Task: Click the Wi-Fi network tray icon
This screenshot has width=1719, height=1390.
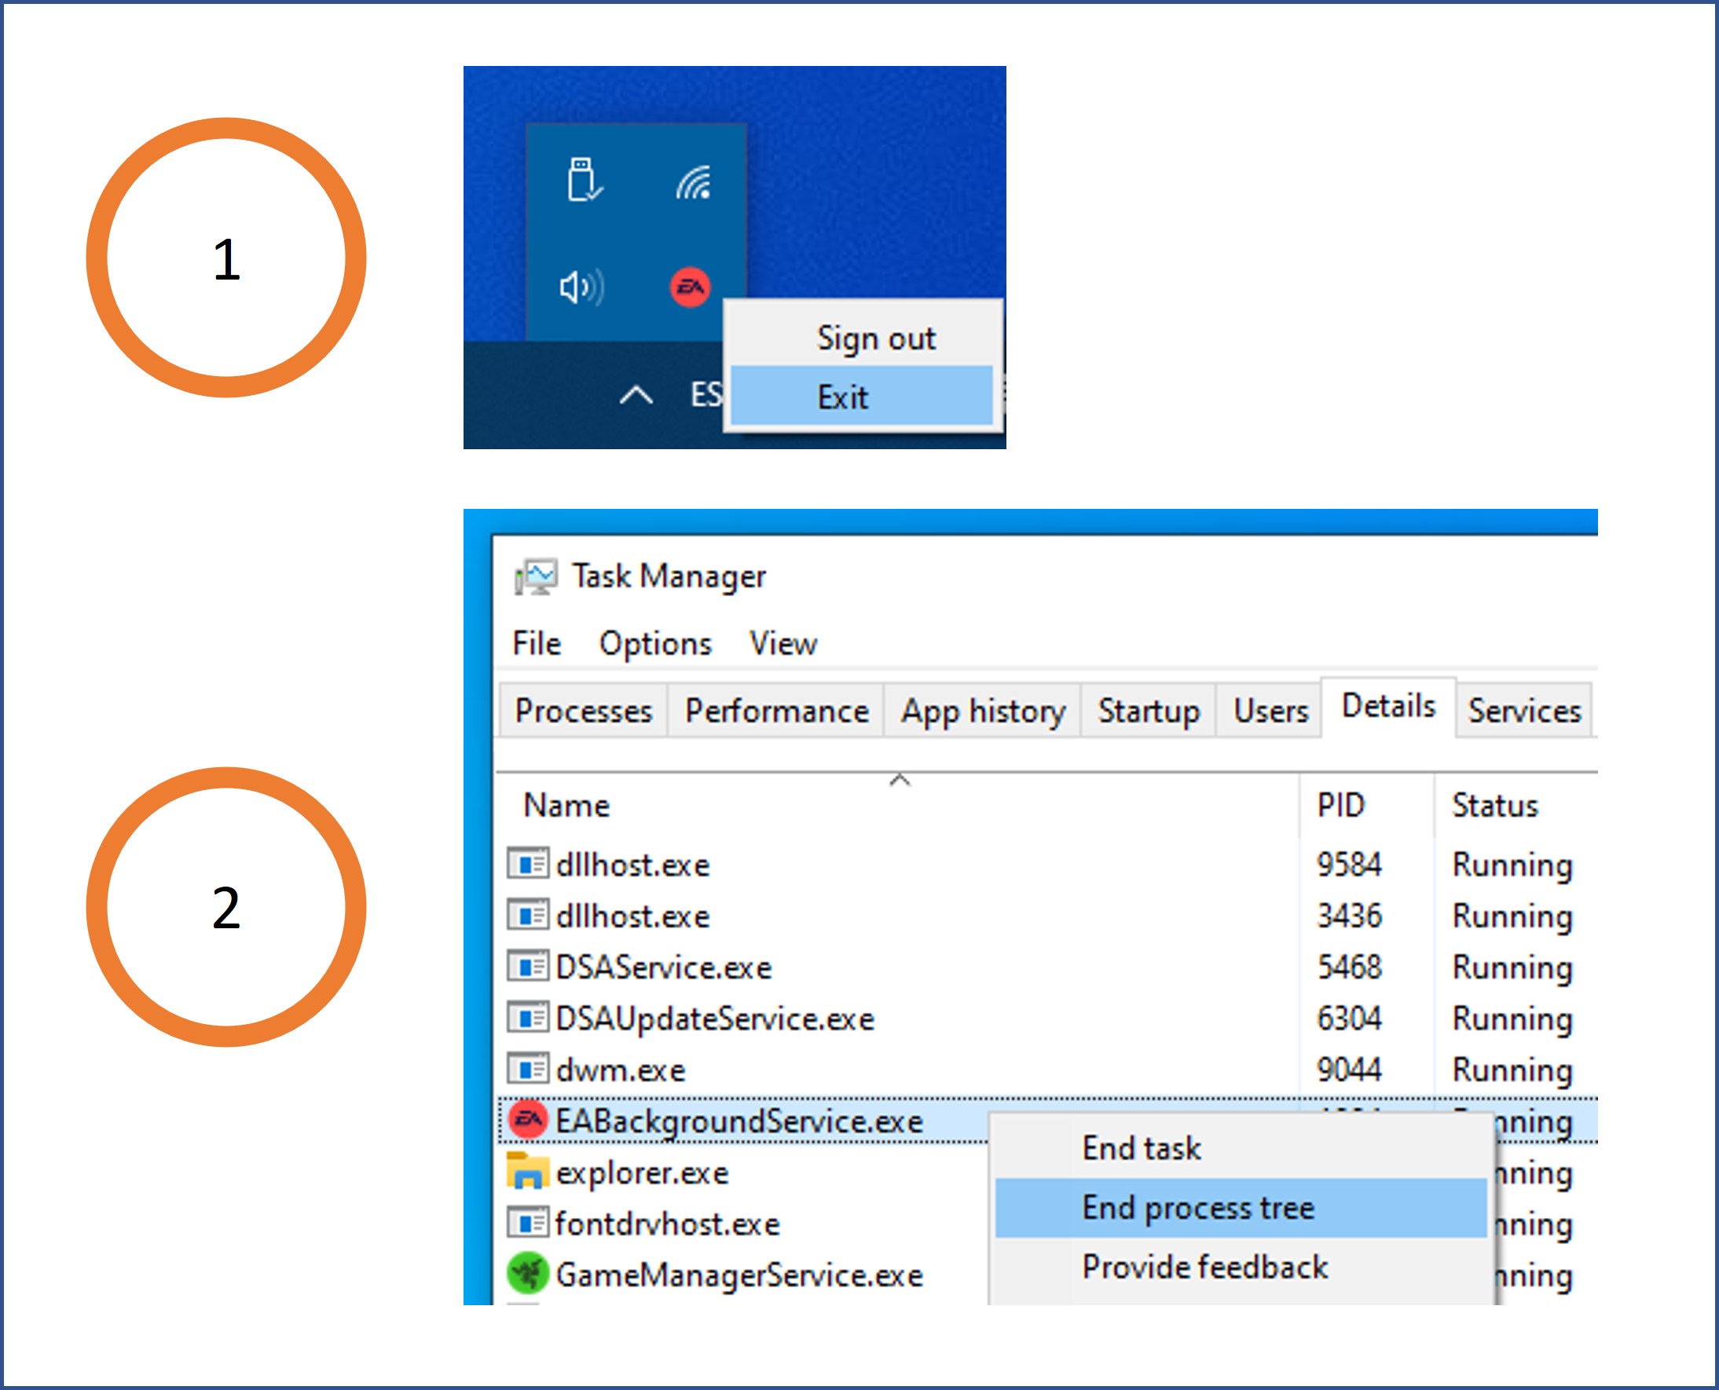Action: pos(694,181)
